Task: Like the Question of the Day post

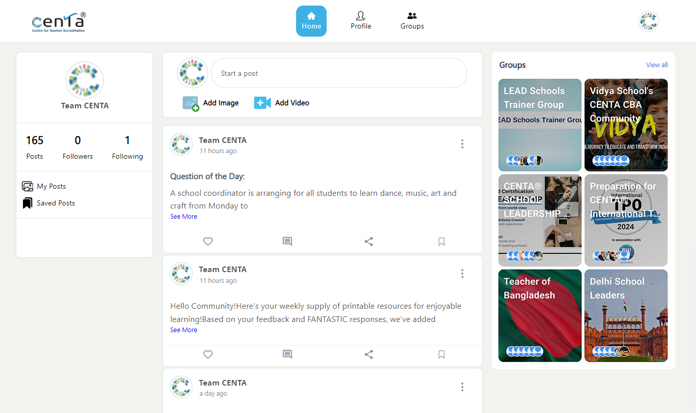Action: point(208,242)
